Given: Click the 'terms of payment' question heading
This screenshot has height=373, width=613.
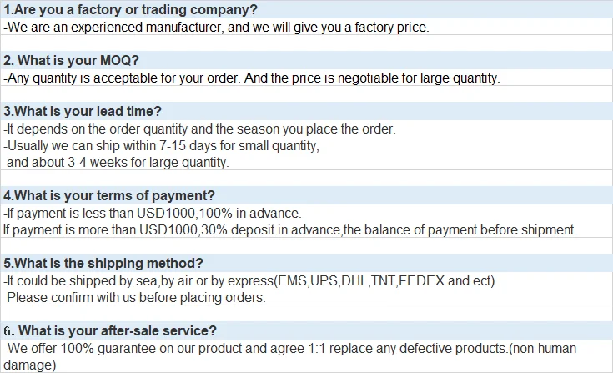Looking at the screenshot, I should [x=109, y=196].
